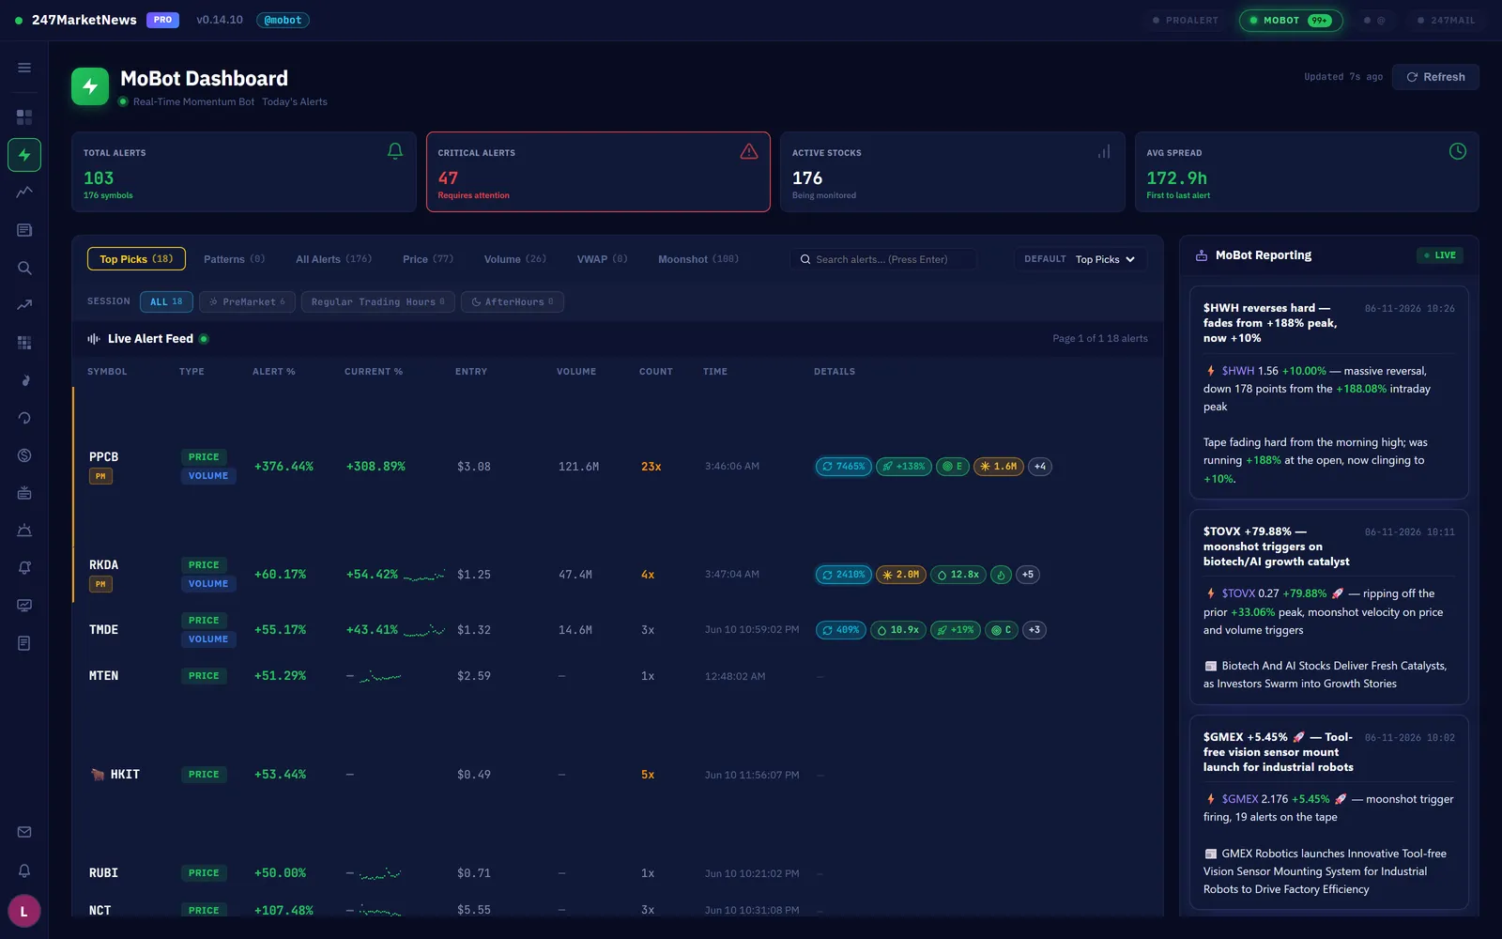This screenshot has width=1502, height=939.
Task: Toggle the PreMarket session filter
Action: 248,301
